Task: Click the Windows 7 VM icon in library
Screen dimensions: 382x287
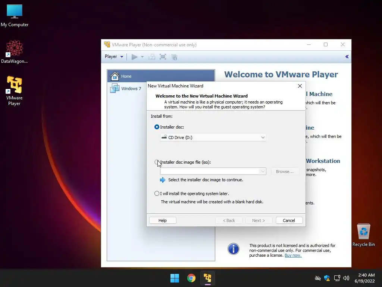Action: click(115, 88)
